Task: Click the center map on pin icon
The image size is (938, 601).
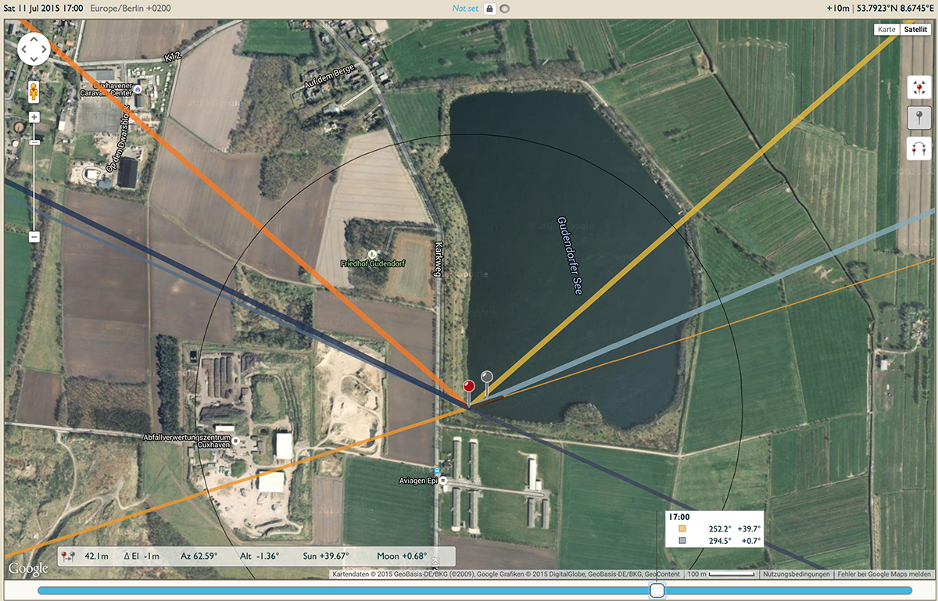Action: pyautogui.click(x=918, y=88)
